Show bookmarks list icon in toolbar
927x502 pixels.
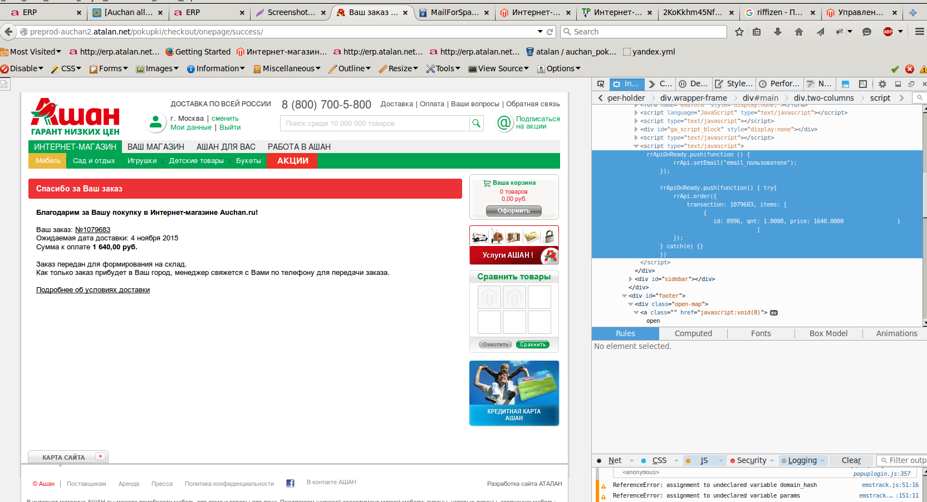[757, 32]
